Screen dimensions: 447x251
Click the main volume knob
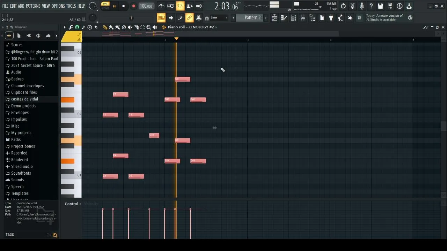pos(93,6)
